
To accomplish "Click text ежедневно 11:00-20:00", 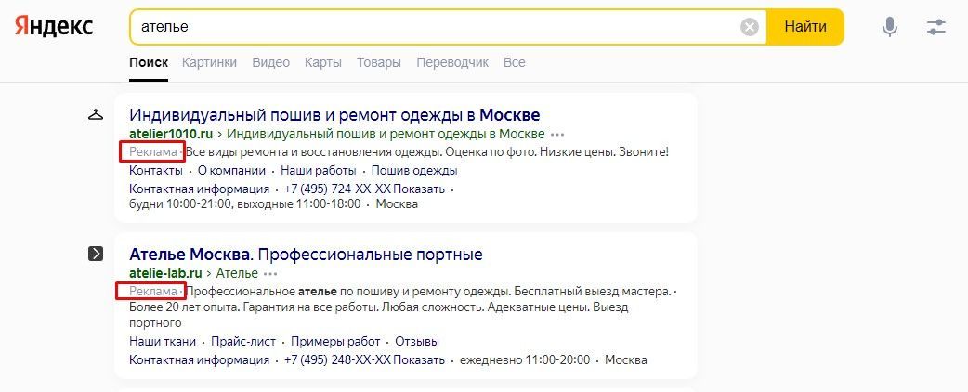I will [x=525, y=359].
